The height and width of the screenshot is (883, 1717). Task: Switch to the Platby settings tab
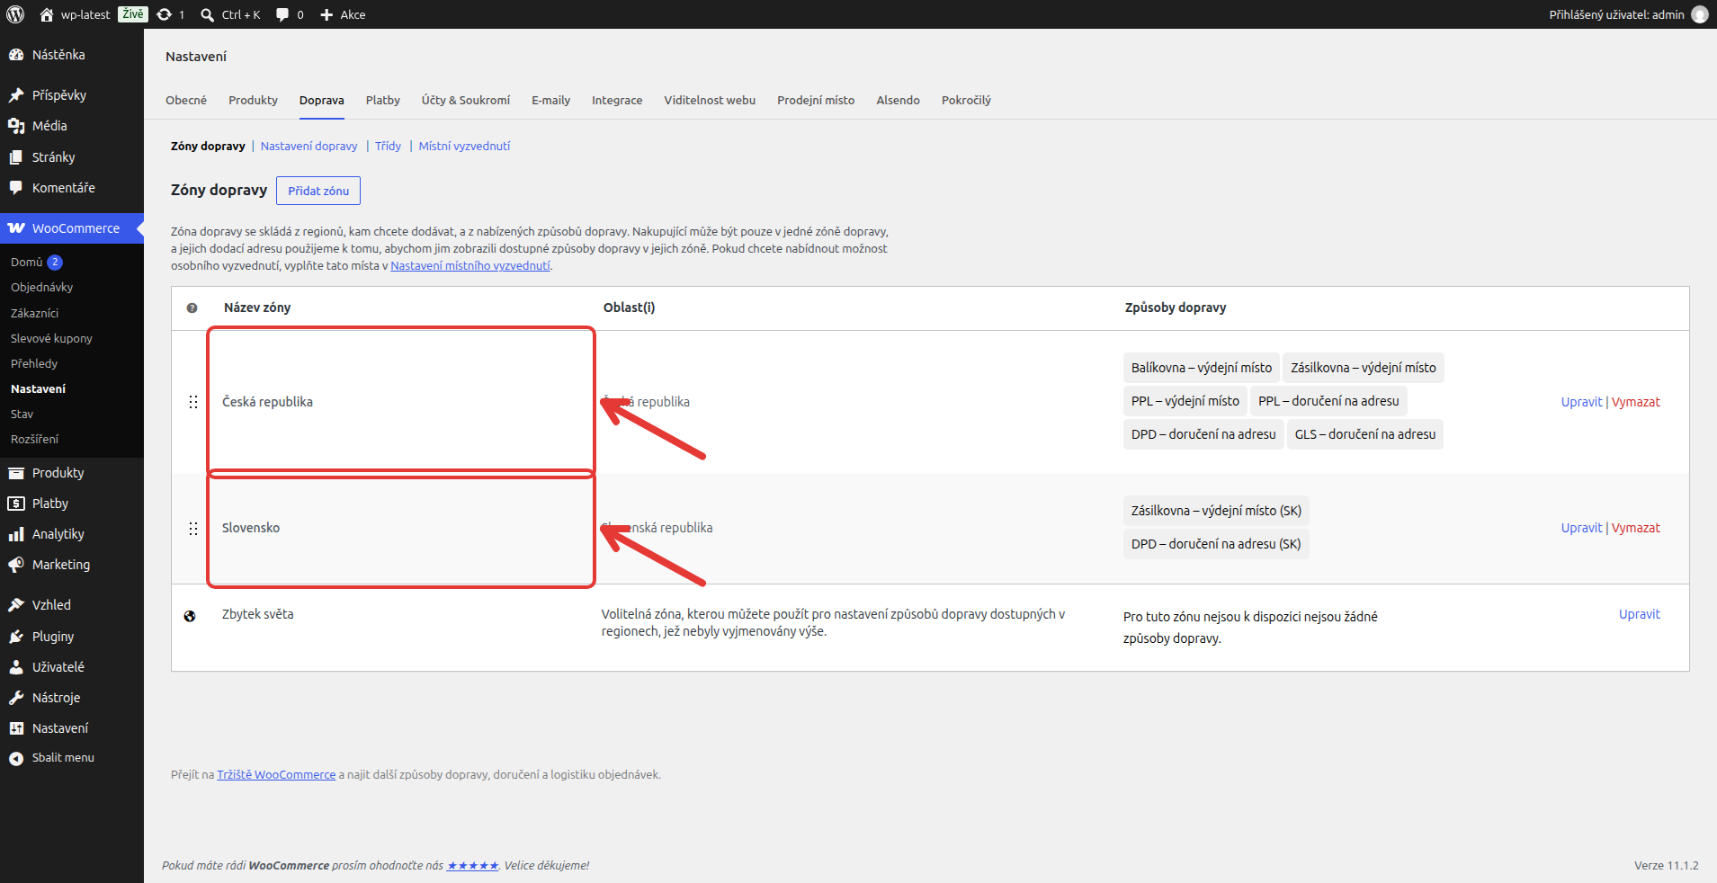click(383, 100)
